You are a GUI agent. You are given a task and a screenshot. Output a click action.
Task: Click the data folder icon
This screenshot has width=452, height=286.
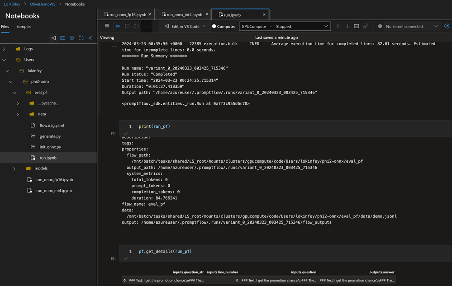[32, 114]
